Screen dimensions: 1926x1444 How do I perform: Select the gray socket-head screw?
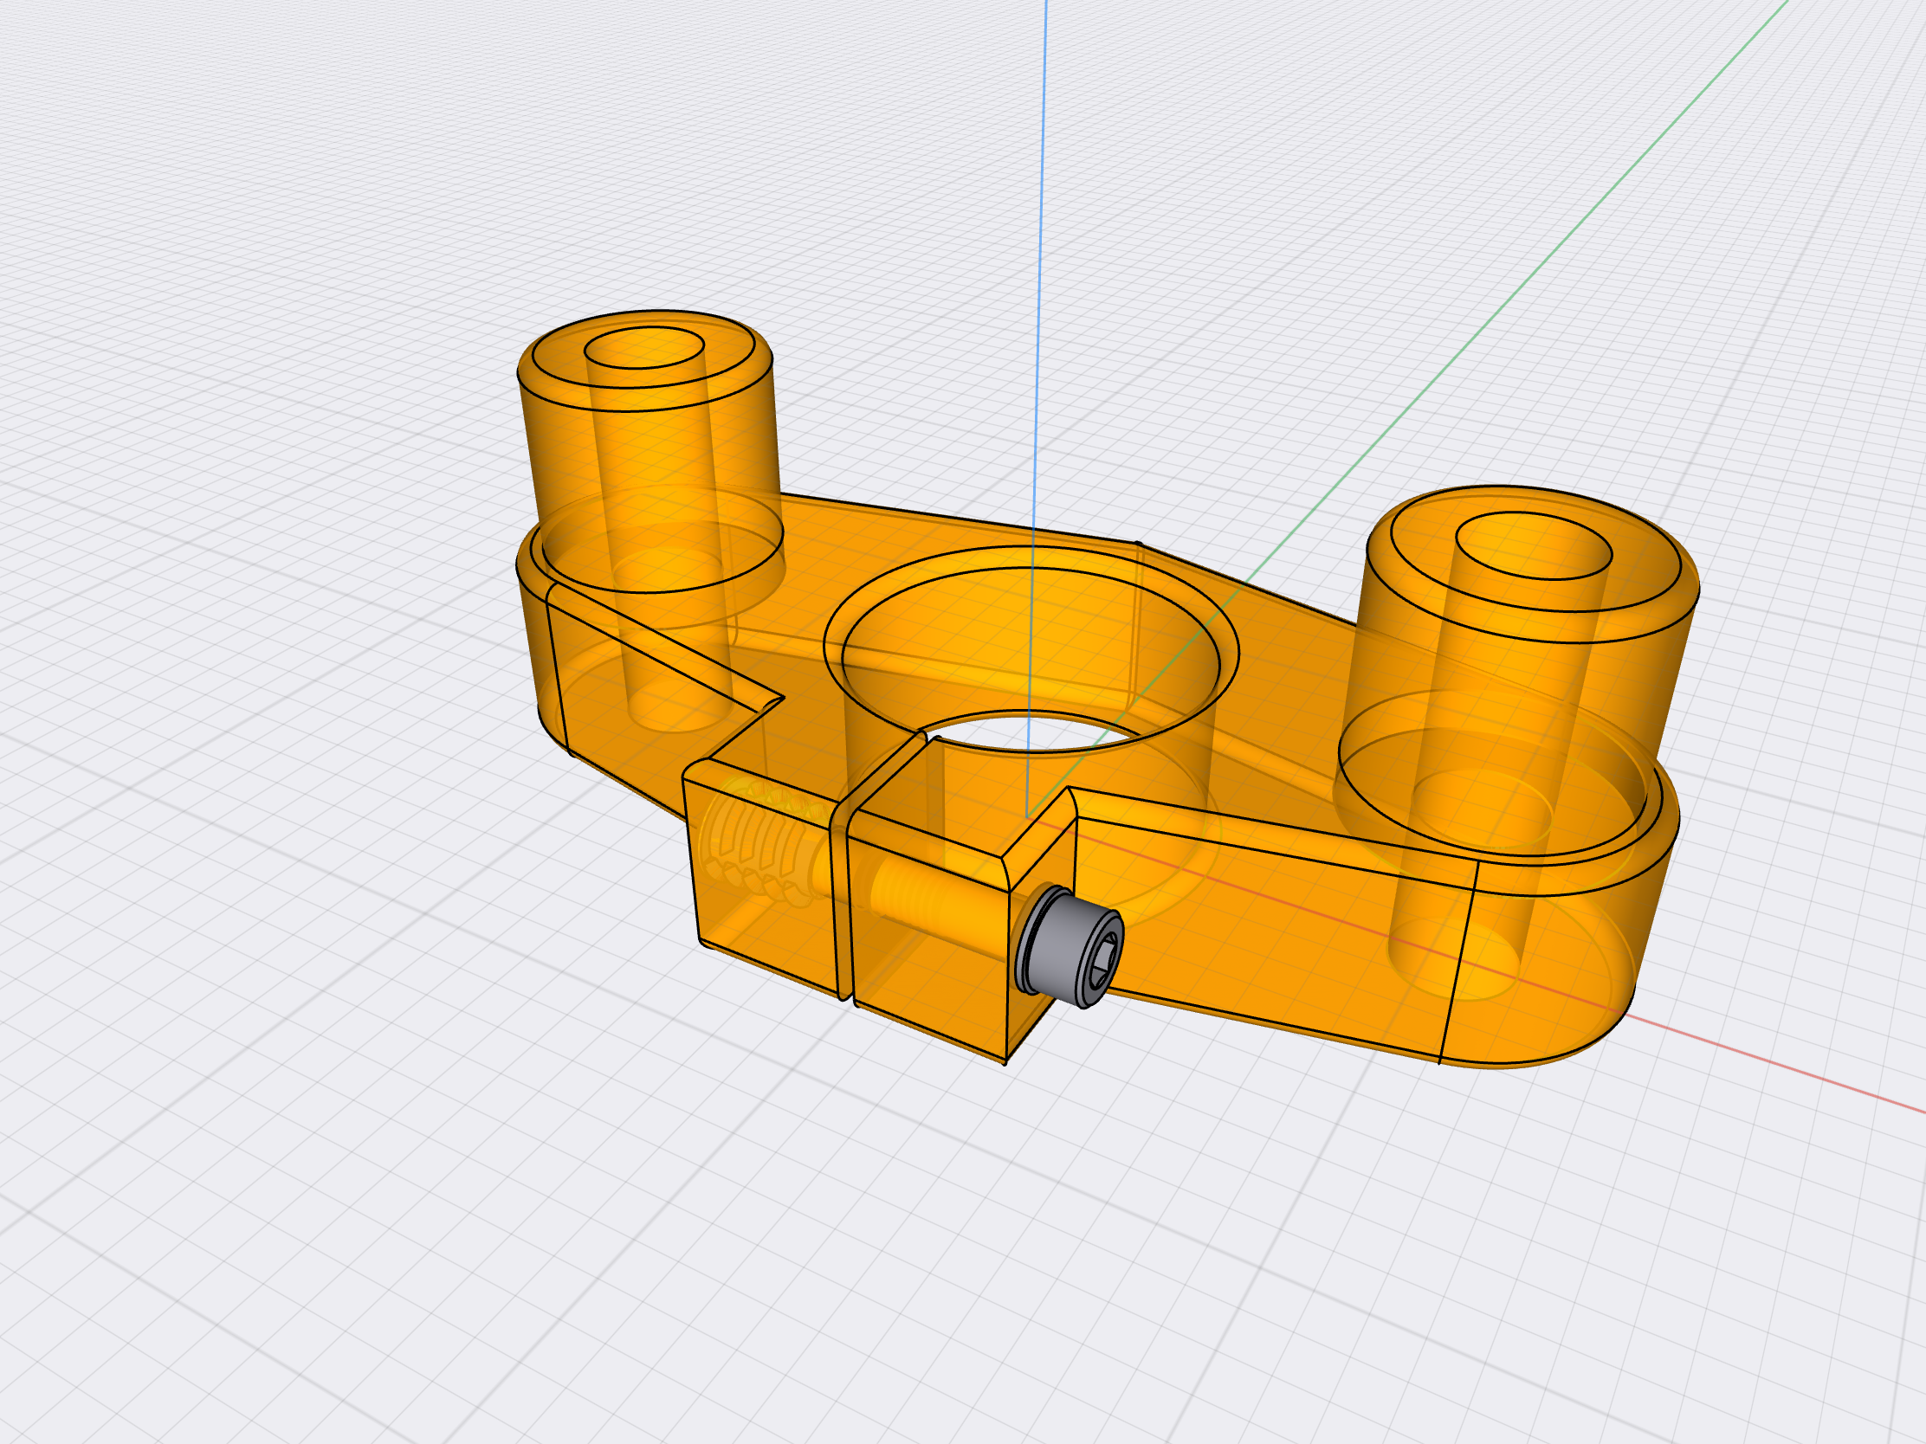[1070, 948]
